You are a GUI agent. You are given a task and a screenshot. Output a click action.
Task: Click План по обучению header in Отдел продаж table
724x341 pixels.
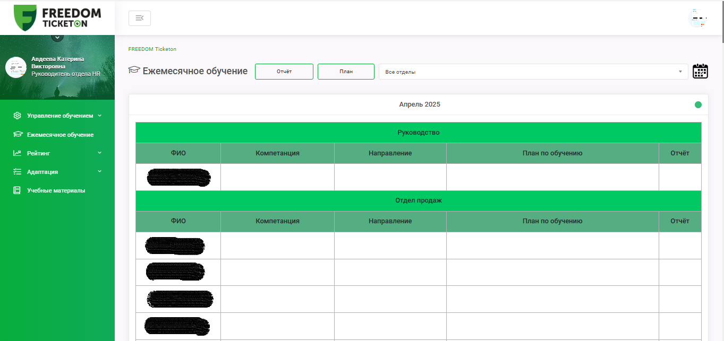pos(552,221)
